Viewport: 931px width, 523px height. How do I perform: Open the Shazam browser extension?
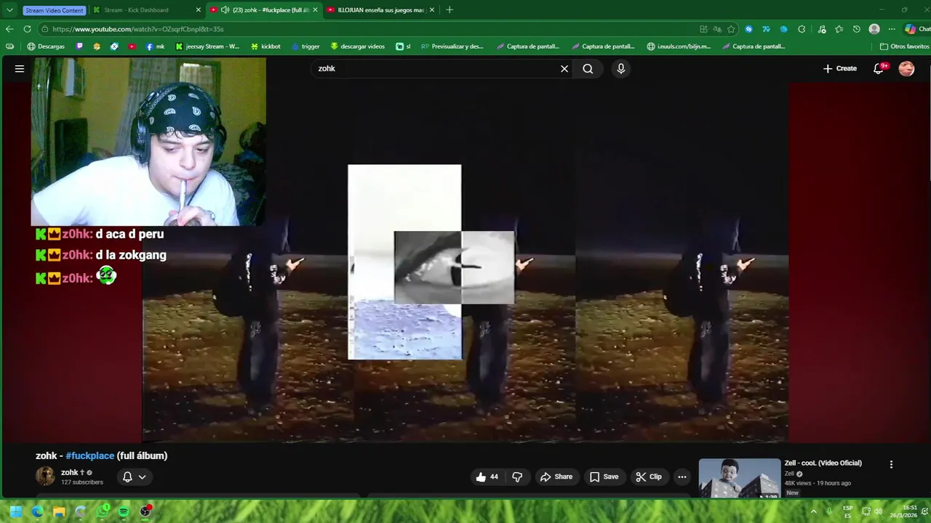tap(748, 29)
